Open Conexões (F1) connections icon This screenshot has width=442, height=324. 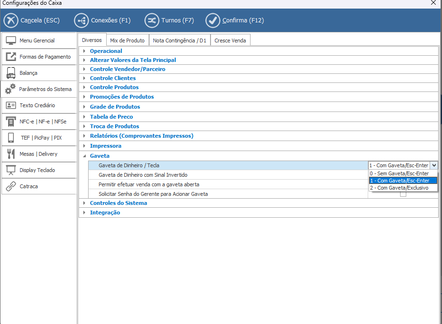(81, 20)
